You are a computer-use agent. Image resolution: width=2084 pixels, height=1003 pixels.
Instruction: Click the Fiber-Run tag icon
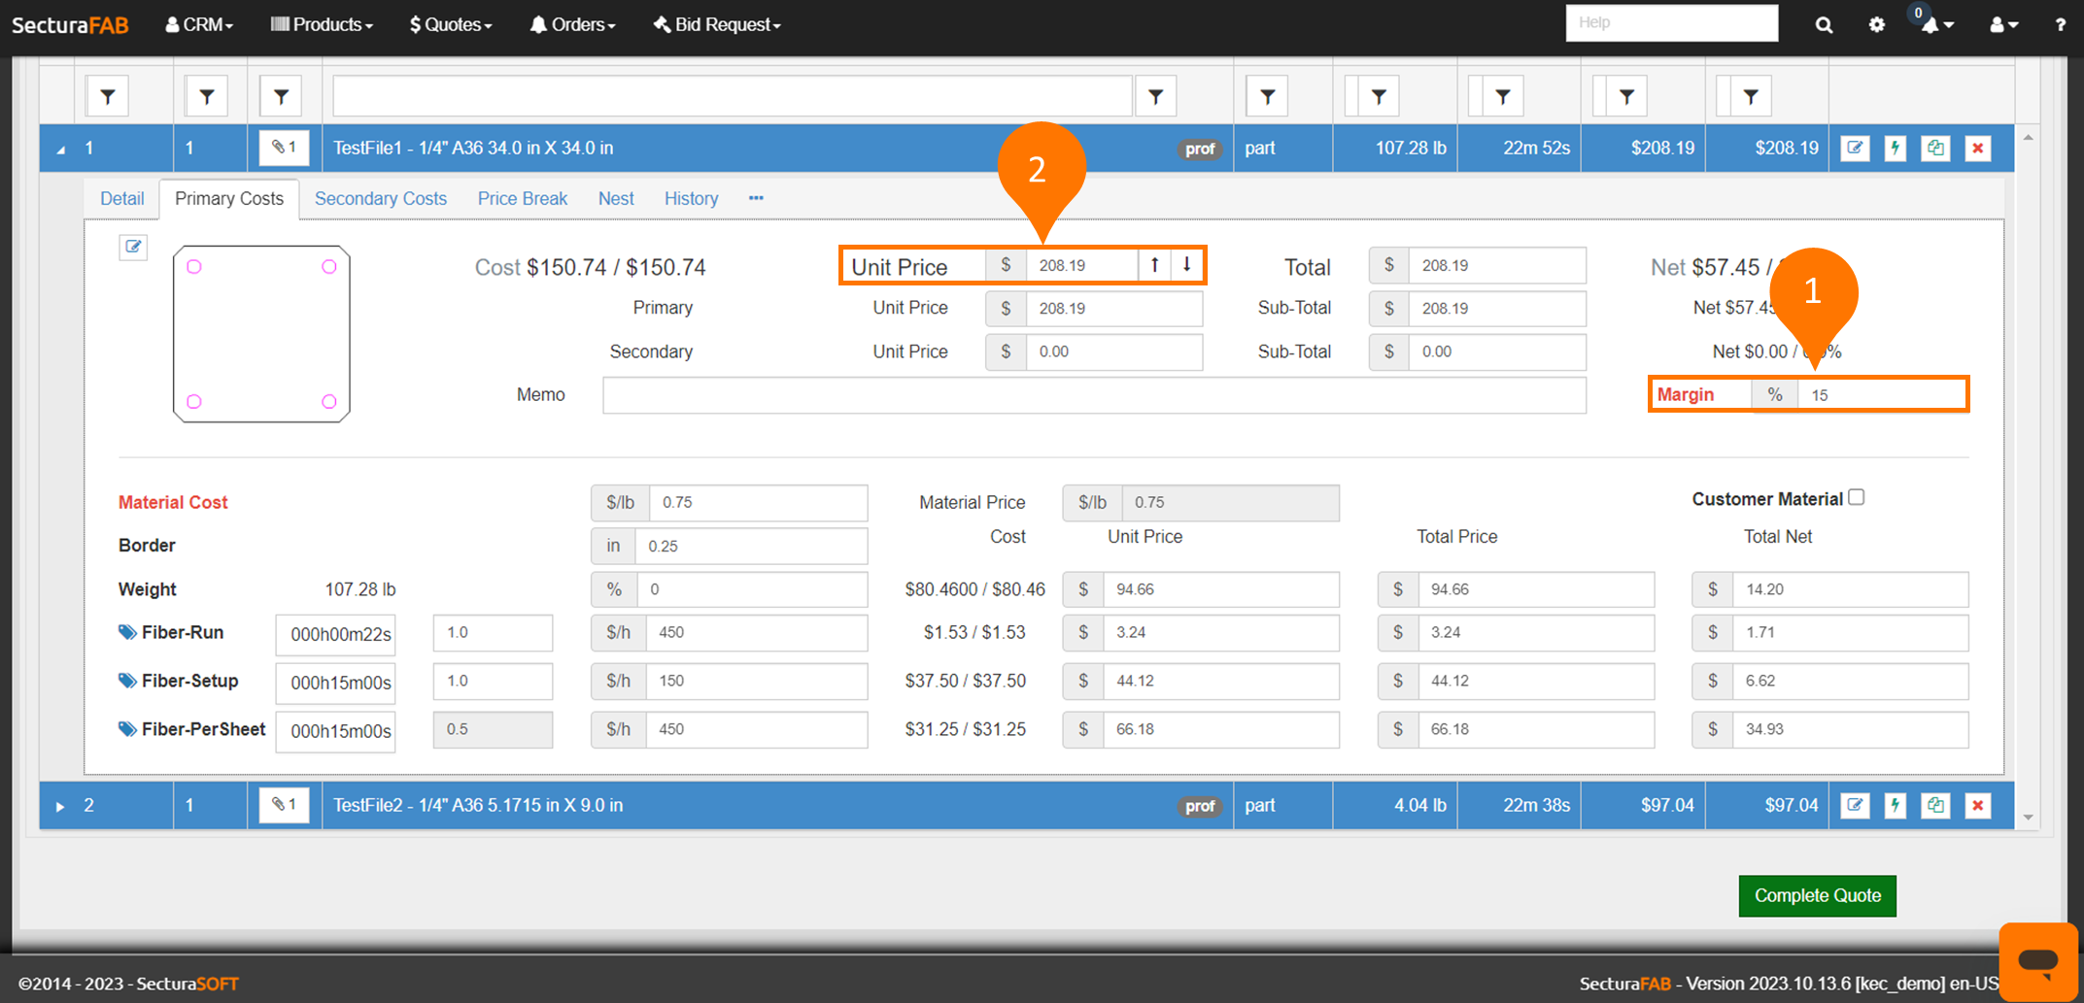click(127, 633)
